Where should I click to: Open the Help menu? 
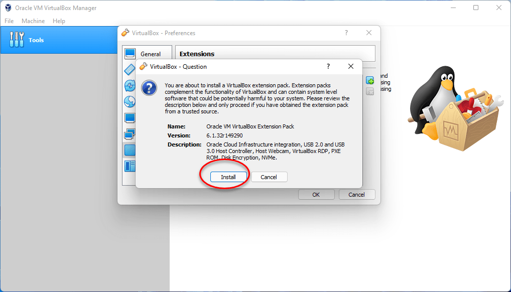[59, 21]
